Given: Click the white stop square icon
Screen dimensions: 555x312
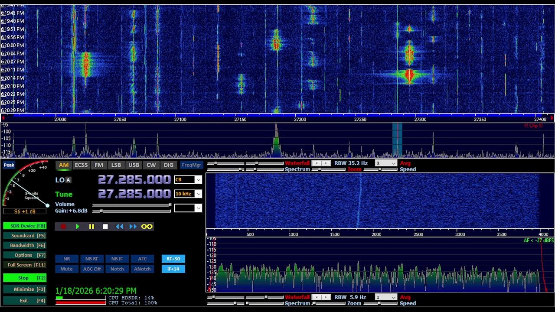Looking at the screenshot, I should (x=105, y=226).
